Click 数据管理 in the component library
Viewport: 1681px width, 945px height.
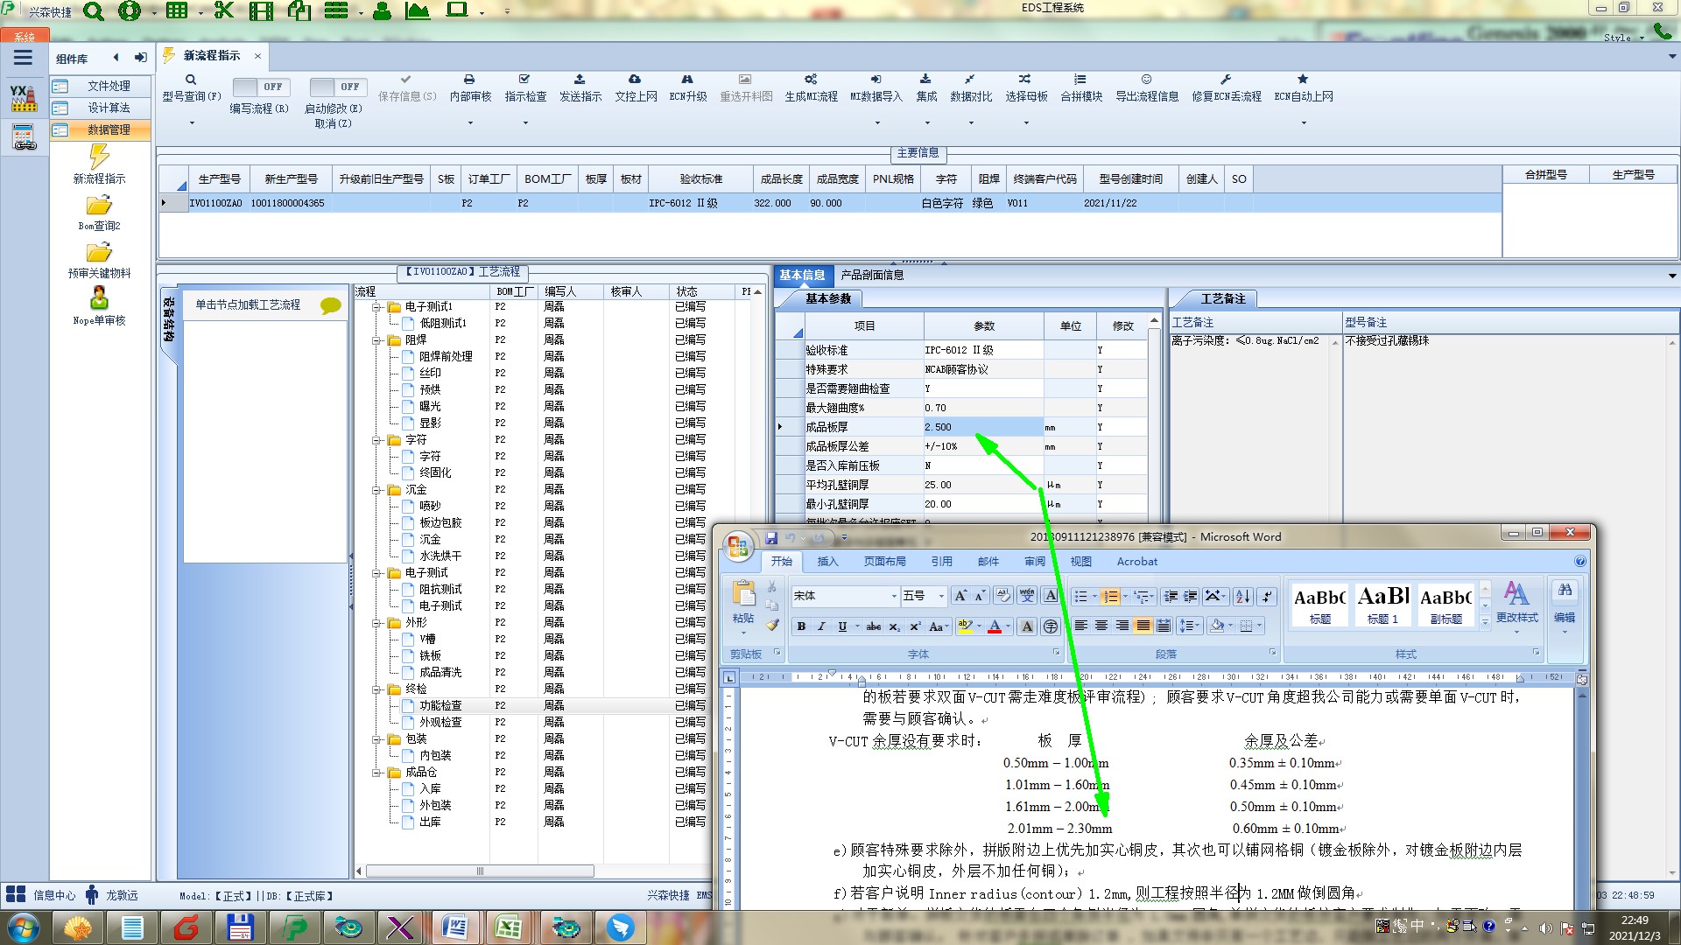(109, 129)
